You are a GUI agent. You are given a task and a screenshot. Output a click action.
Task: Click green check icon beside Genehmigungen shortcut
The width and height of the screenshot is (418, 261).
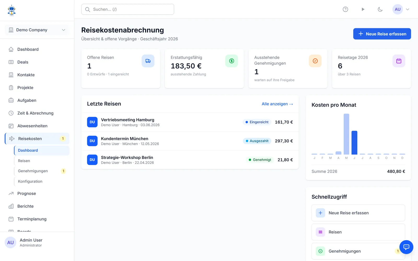(x=320, y=251)
